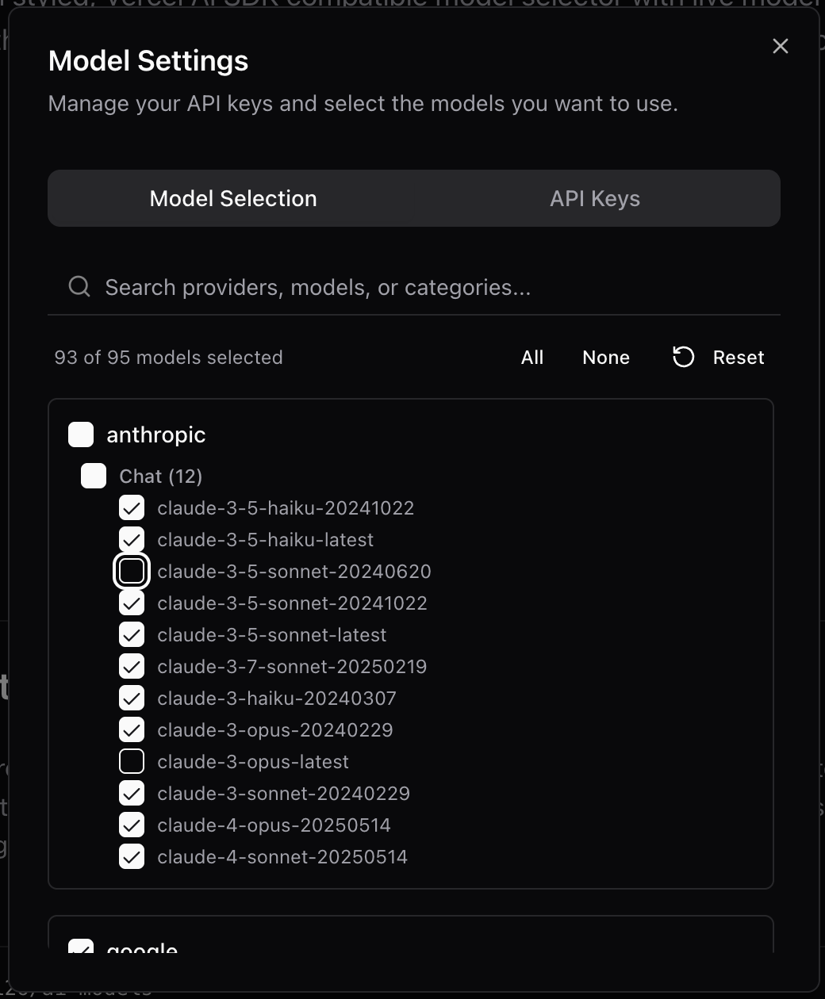The height and width of the screenshot is (999, 825).
Task: Close the Model Settings dialog
Action: tap(781, 46)
